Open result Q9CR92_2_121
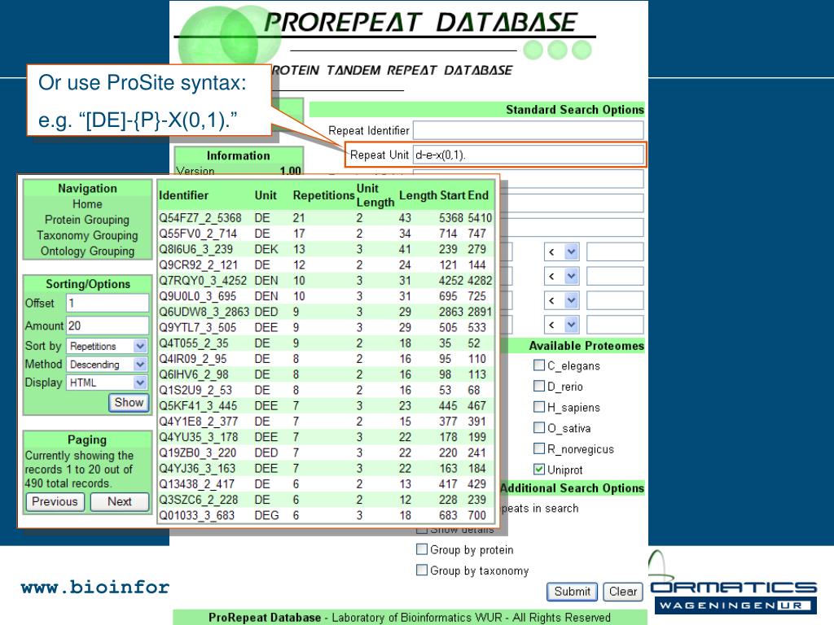 [199, 264]
